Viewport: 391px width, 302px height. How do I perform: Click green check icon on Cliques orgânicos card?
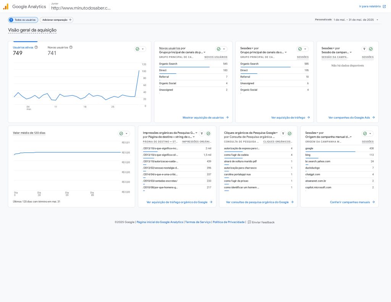[289, 133]
